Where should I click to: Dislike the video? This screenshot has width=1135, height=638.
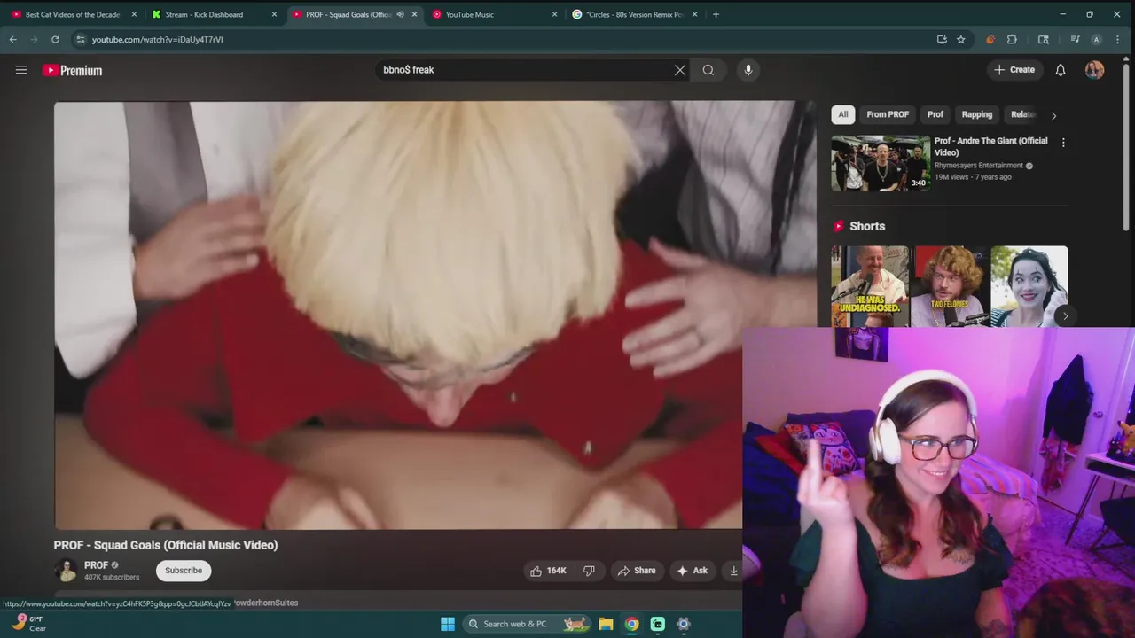point(589,571)
